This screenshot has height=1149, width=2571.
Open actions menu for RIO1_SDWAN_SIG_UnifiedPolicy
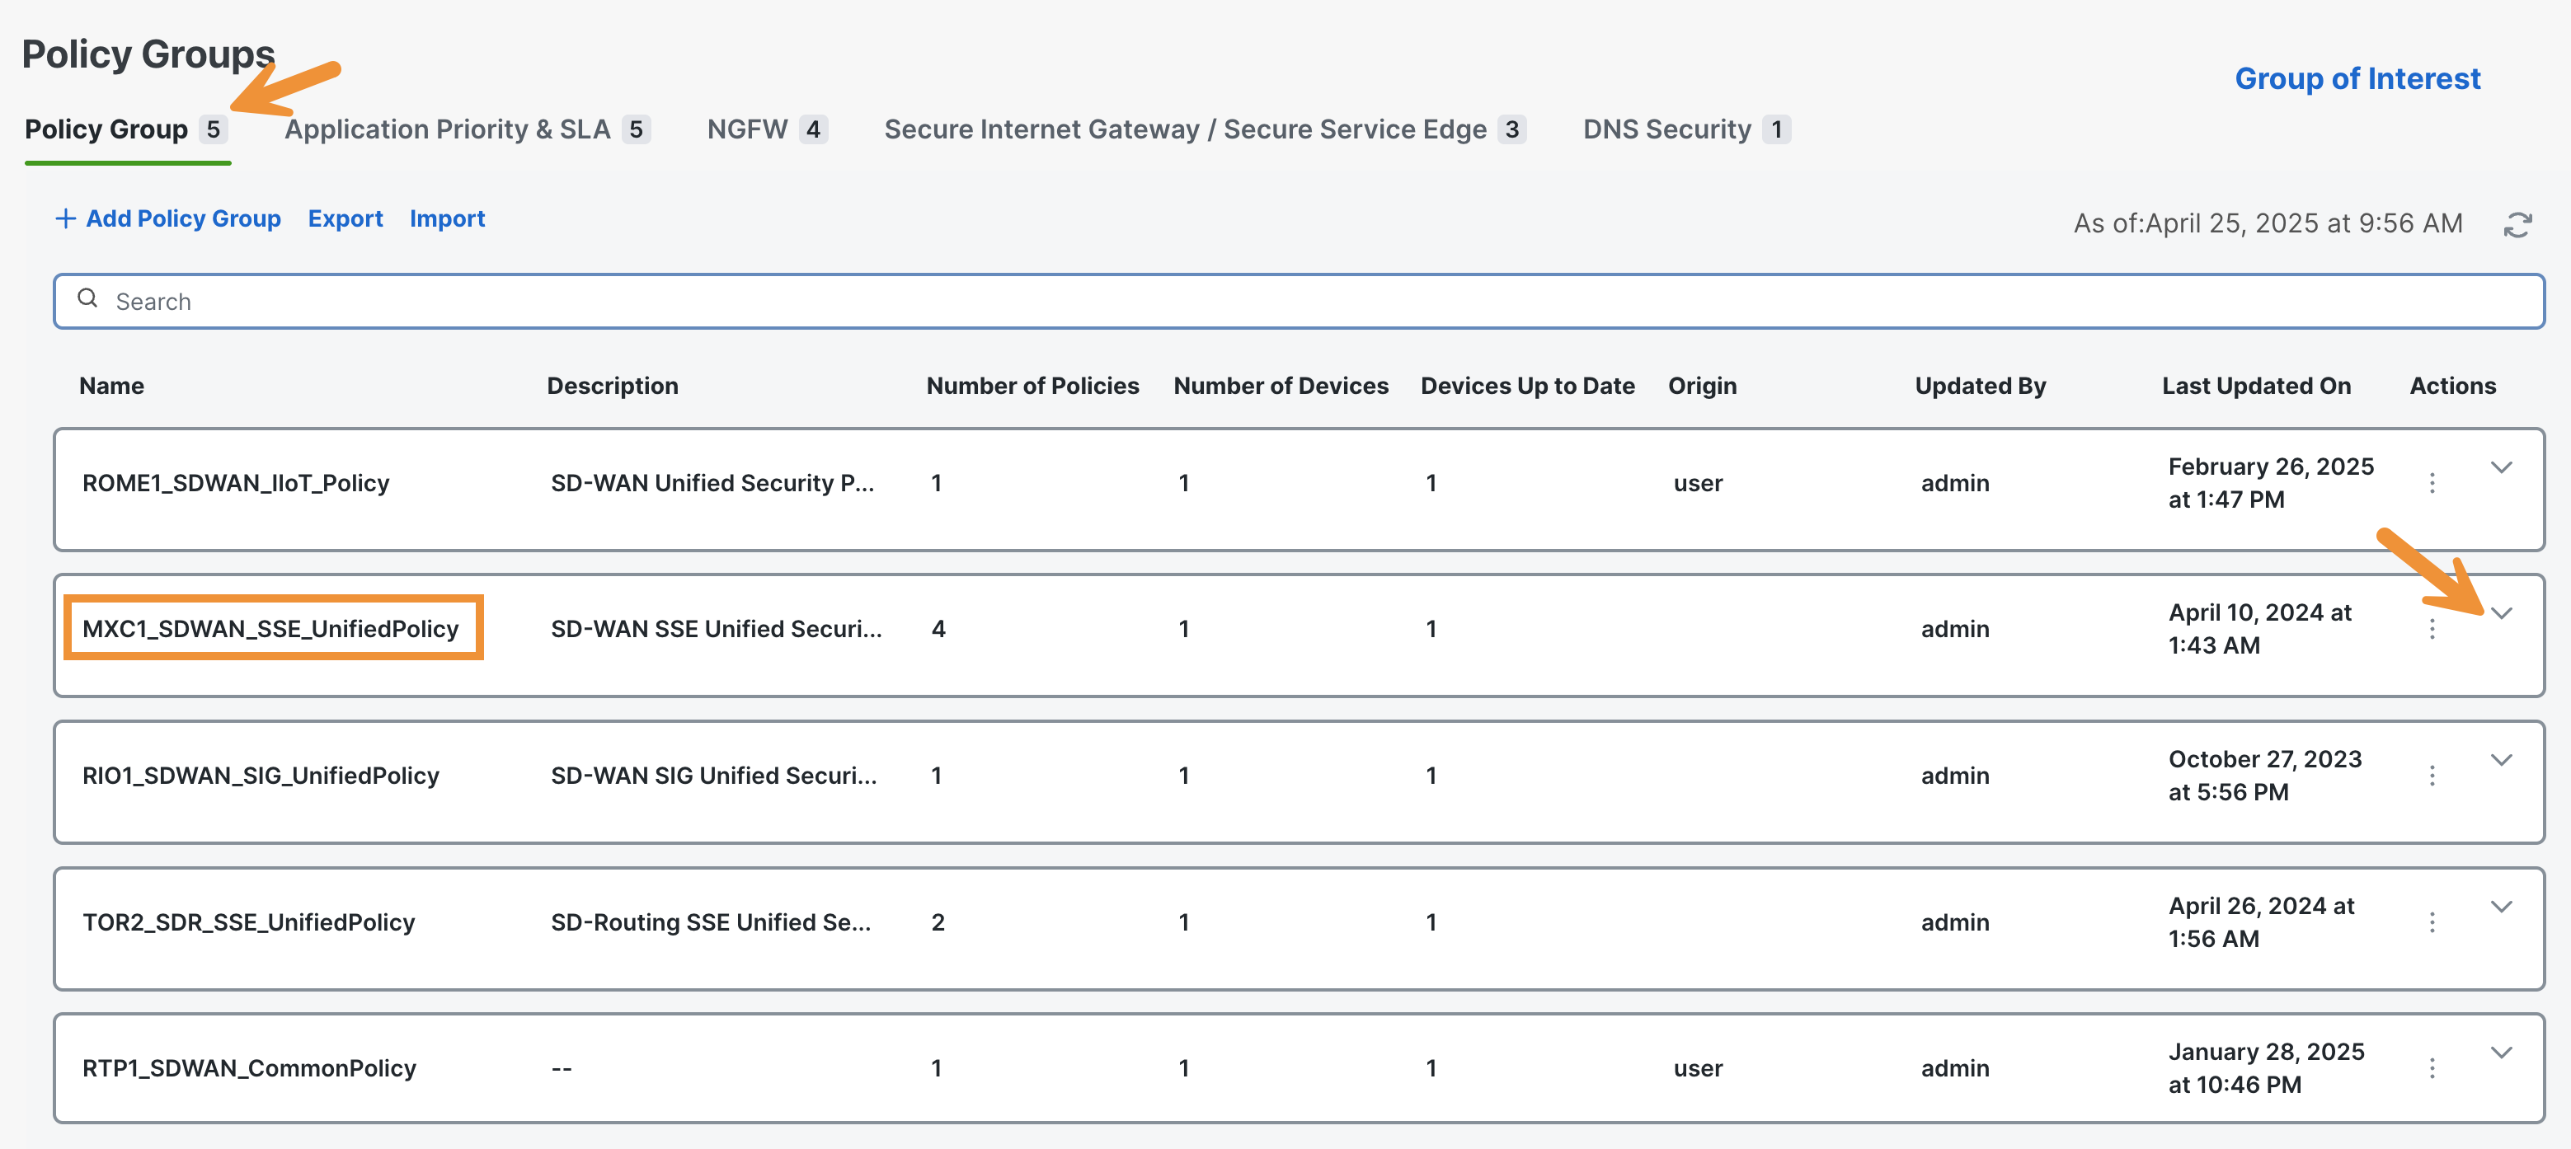pyautogui.click(x=2432, y=775)
